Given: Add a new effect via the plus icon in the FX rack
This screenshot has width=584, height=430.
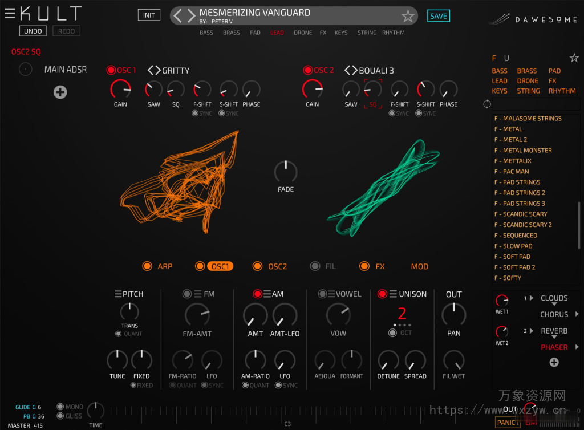Looking at the screenshot, I should [553, 362].
